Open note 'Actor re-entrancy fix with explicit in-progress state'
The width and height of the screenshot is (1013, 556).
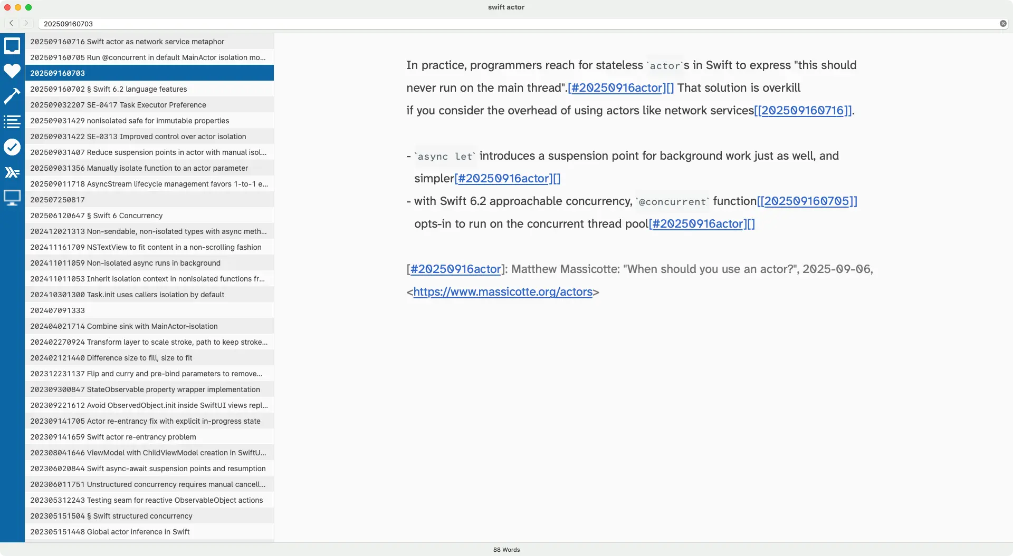149,421
